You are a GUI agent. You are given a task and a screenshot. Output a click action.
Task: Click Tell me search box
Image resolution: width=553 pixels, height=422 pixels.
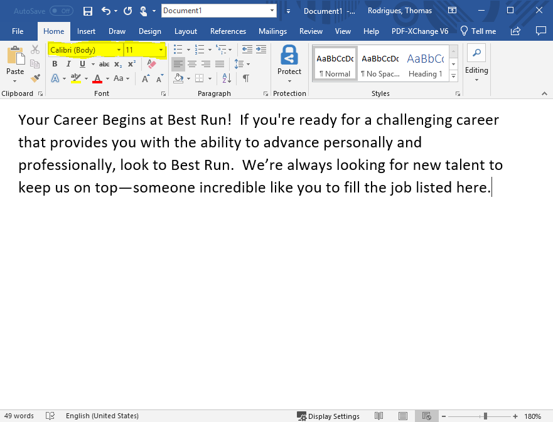[x=478, y=31]
